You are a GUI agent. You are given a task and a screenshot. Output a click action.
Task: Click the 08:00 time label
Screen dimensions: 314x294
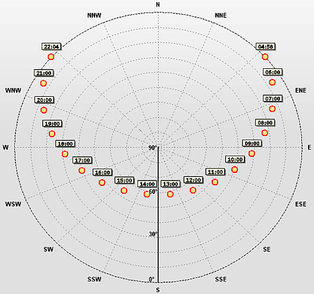pos(265,122)
